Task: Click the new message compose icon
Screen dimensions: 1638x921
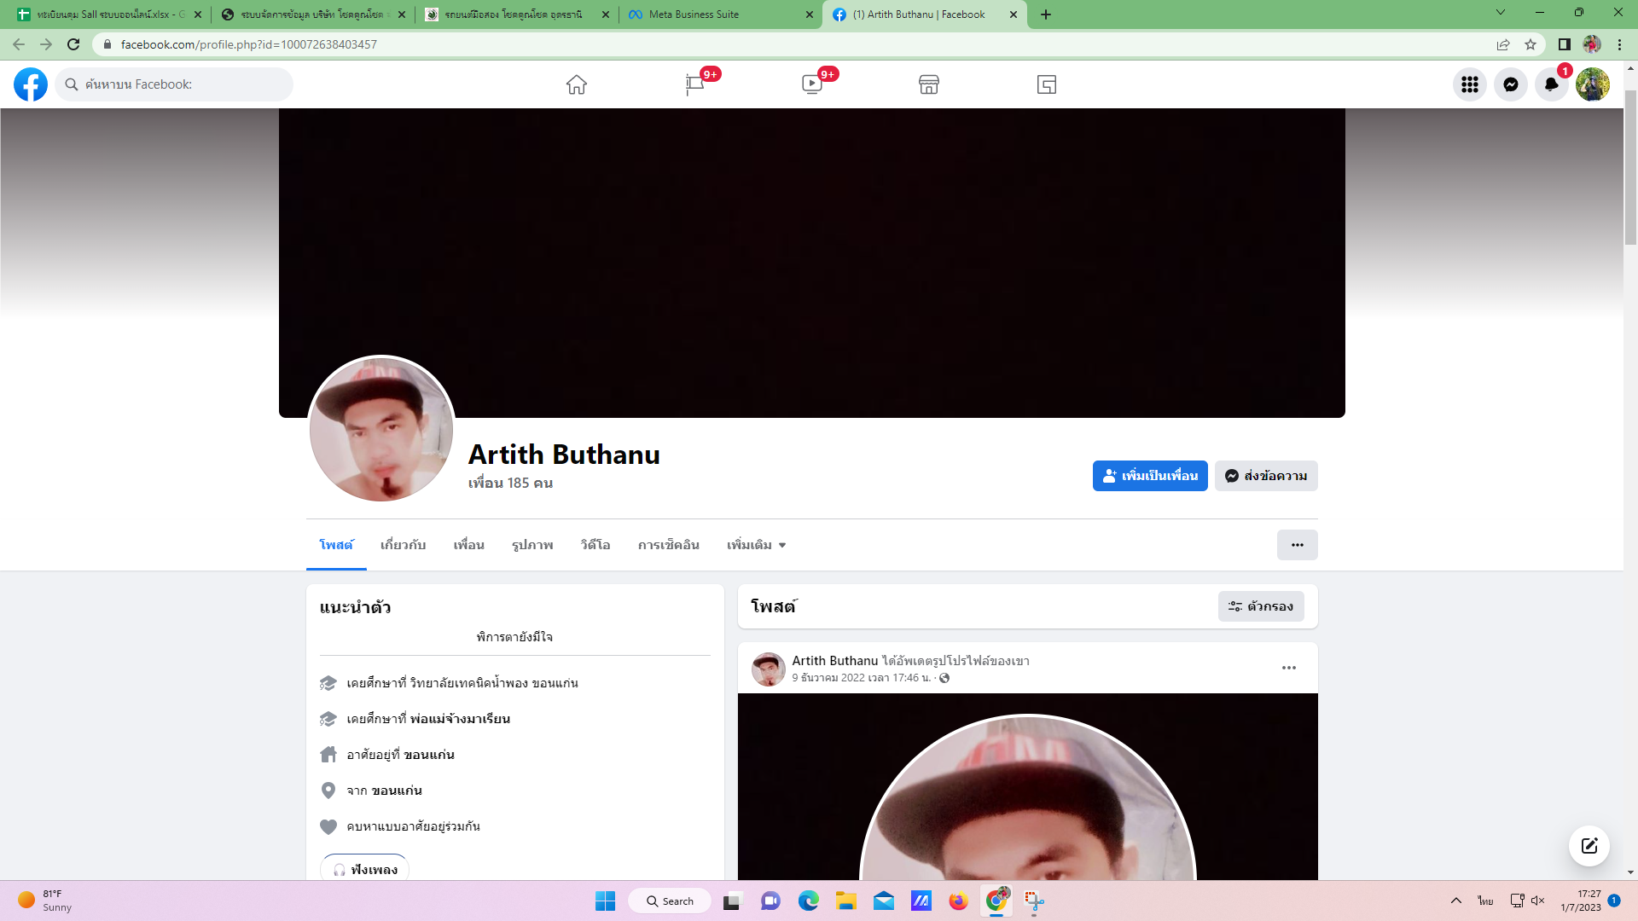Action: point(1589,846)
